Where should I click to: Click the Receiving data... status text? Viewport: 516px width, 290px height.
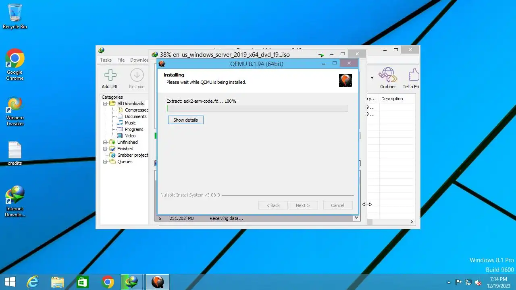226,218
